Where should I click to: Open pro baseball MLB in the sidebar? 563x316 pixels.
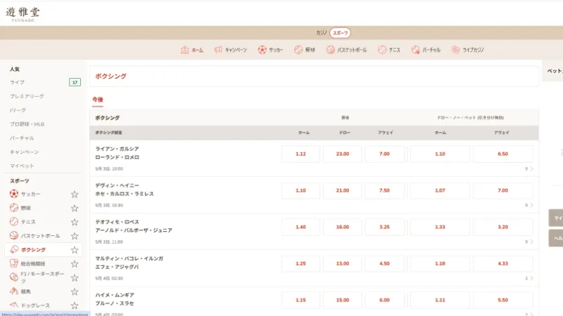pos(27,124)
